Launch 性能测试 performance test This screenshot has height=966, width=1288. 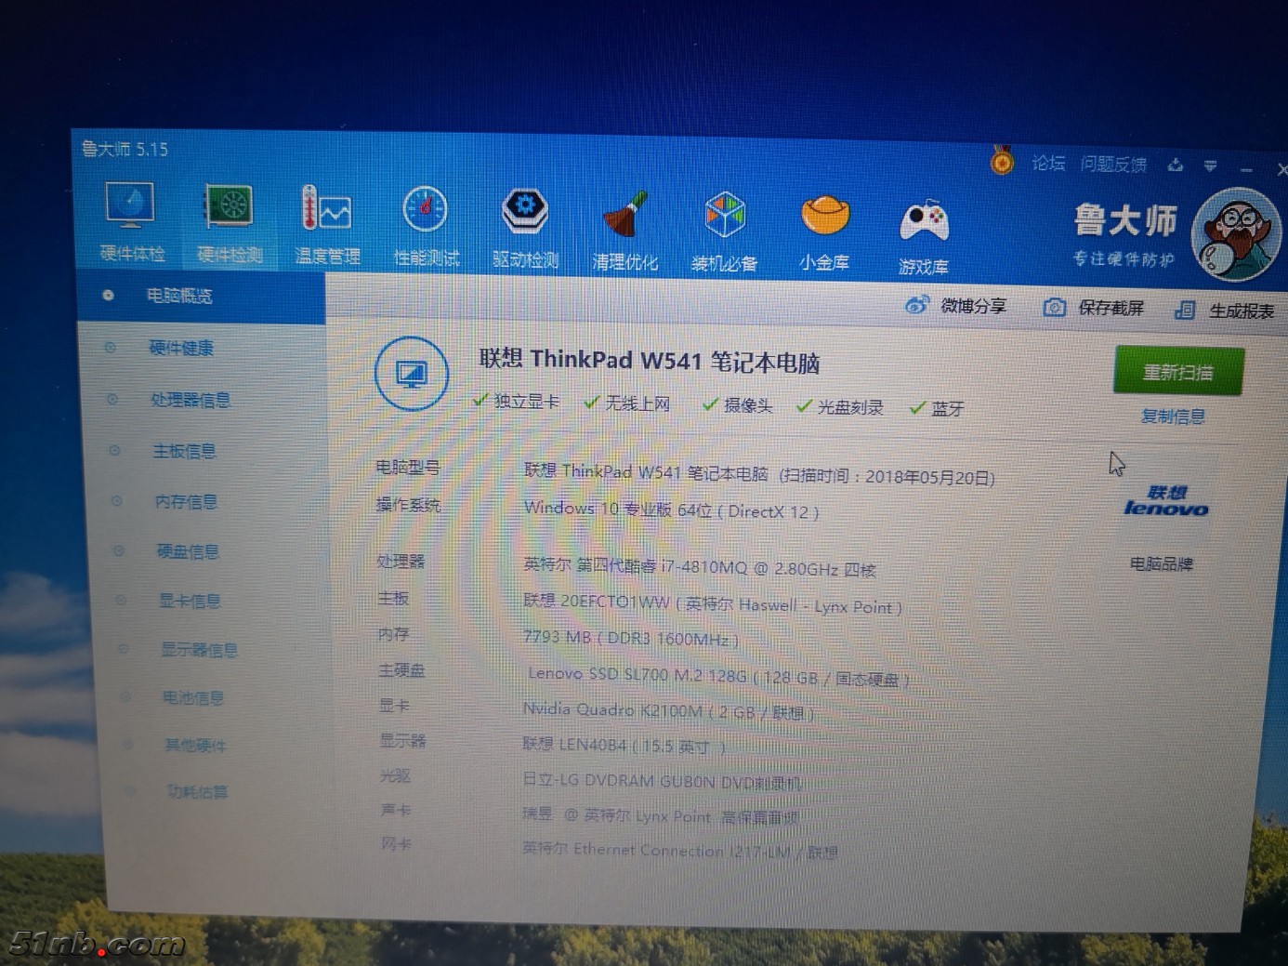(x=426, y=226)
